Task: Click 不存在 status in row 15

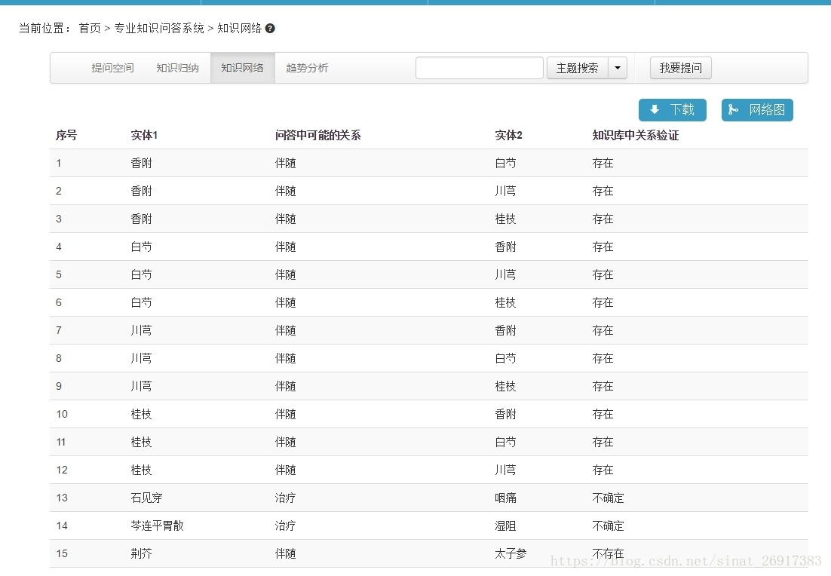Action: [609, 553]
